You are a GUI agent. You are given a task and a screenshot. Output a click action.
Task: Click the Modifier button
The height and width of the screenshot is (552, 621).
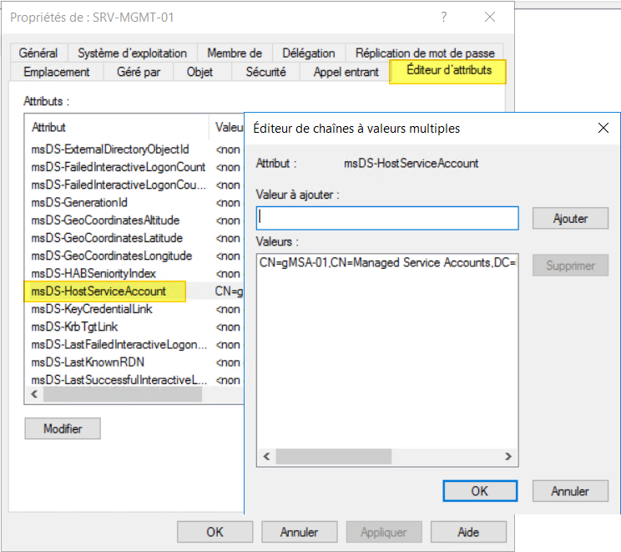[x=63, y=428]
